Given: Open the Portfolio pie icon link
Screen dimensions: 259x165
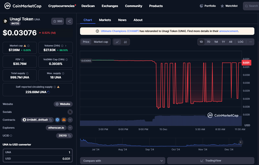Looking at the screenshot, I should (208, 6).
